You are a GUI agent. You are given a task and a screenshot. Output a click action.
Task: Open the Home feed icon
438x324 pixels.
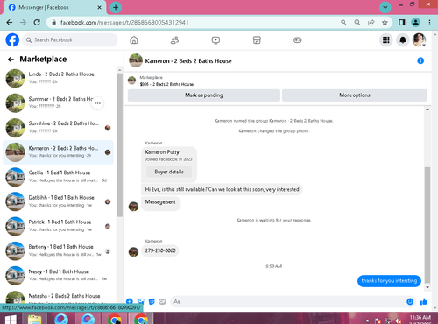pos(134,40)
